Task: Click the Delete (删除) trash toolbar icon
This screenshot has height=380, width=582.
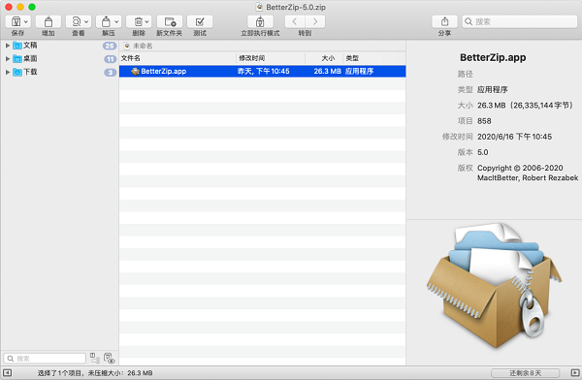Action: [x=139, y=22]
